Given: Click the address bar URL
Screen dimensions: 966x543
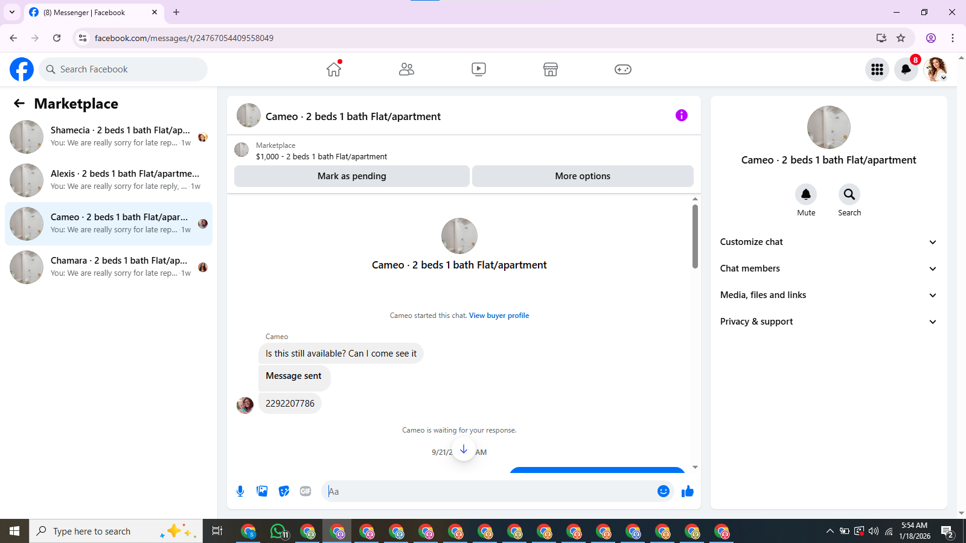Looking at the screenshot, I should 184,38.
